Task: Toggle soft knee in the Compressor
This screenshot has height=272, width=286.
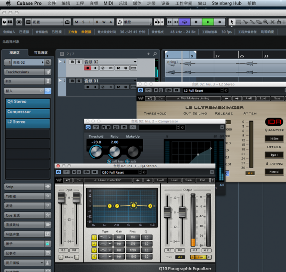Action: (109, 161)
